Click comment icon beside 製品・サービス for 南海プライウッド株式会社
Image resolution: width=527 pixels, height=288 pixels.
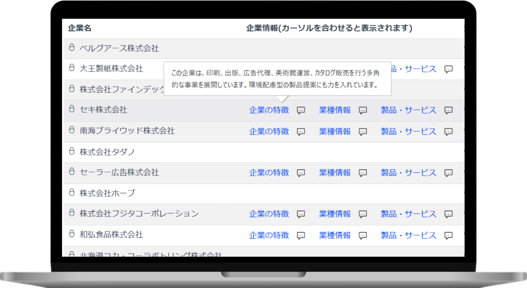449,132
